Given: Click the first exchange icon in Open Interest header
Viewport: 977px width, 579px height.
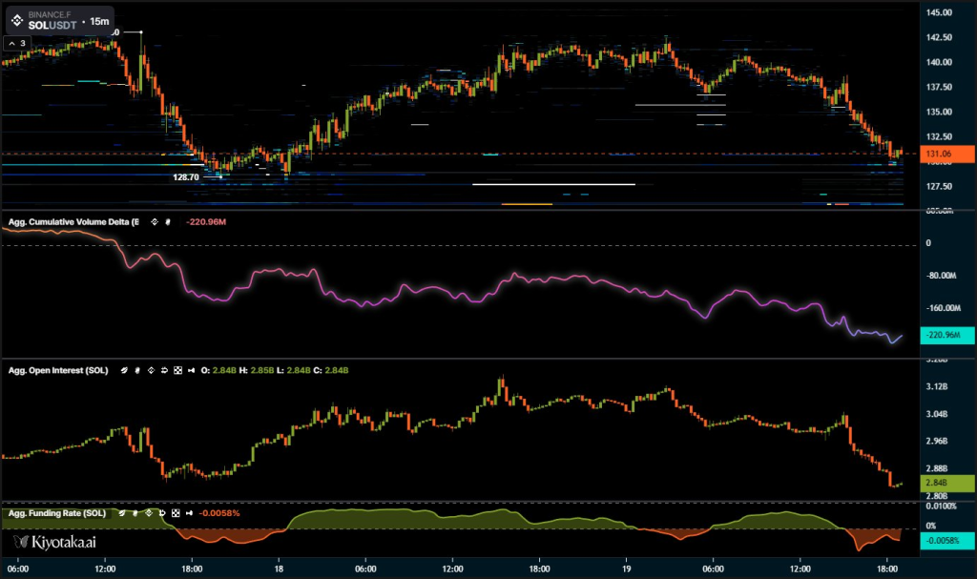Looking at the screenshot, I should pos(123,370).
